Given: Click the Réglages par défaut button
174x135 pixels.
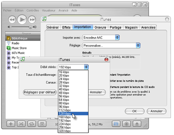Looking at the screenshot, I should [x=40, y=92].
